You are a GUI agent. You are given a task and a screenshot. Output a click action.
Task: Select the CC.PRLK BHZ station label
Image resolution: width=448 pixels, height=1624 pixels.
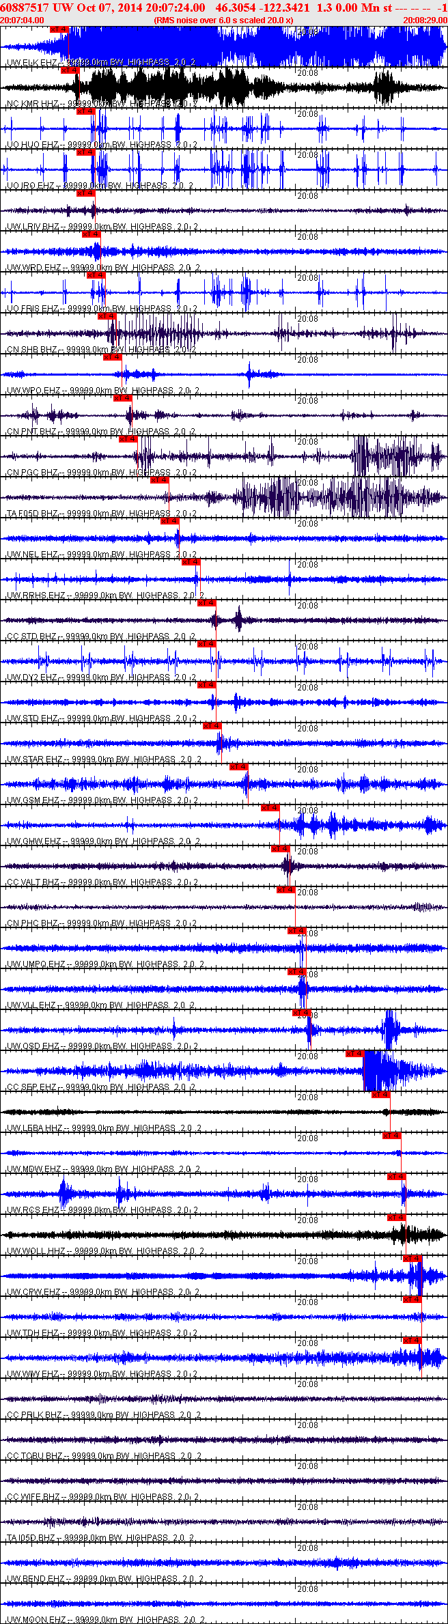[x=34, y=1414]
